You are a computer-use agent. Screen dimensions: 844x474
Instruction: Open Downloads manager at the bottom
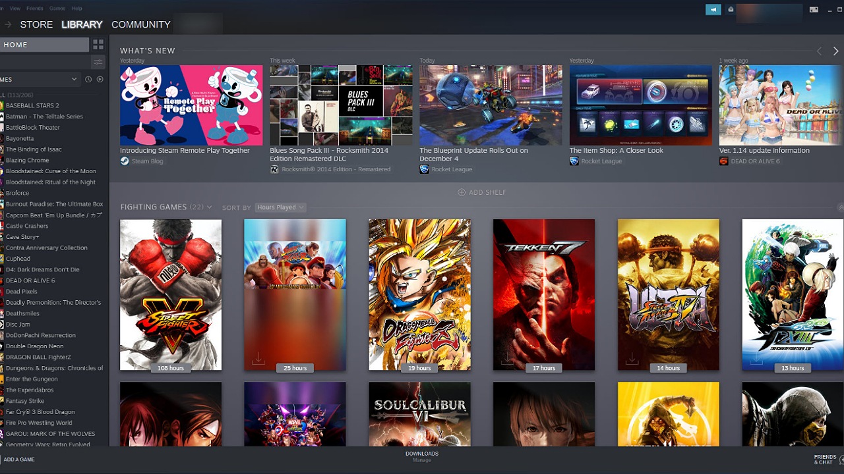click(422, 456)
